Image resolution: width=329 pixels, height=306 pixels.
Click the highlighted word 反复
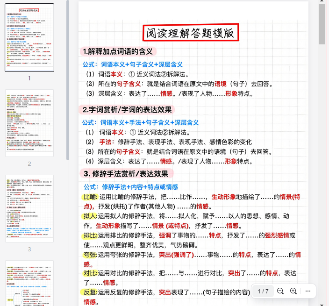pos(90,292)
